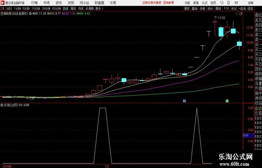The image size is (262, 168).
Task: Click the 财 marker on chart
Action: [x=184, y=101]
